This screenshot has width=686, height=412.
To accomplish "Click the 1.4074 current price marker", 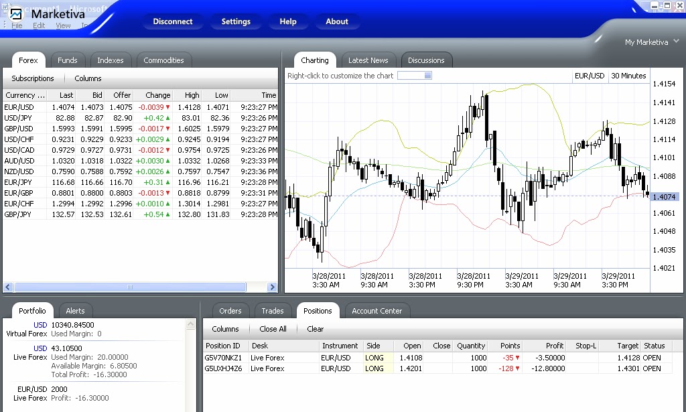I will pyautogui.click(x=665, y=197).
